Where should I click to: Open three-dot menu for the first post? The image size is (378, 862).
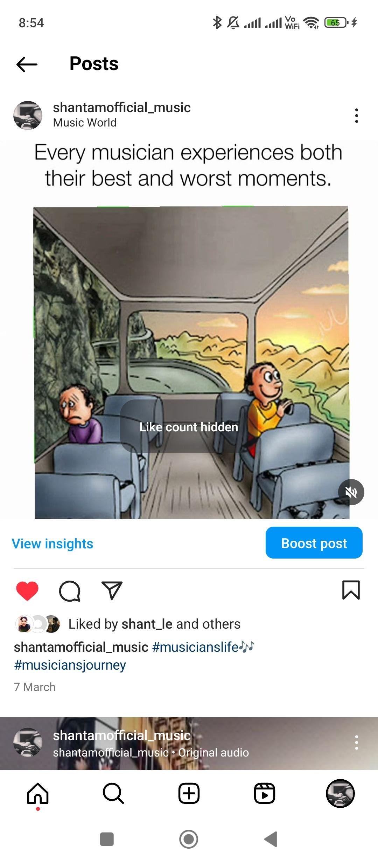tap(356, 116)
